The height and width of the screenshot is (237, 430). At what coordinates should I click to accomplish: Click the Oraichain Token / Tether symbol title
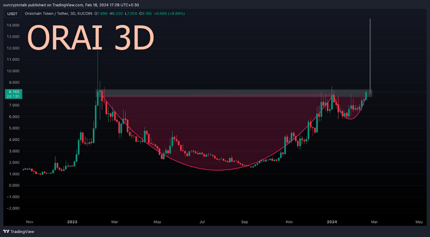pyautogui.click(x=58, y=14)
